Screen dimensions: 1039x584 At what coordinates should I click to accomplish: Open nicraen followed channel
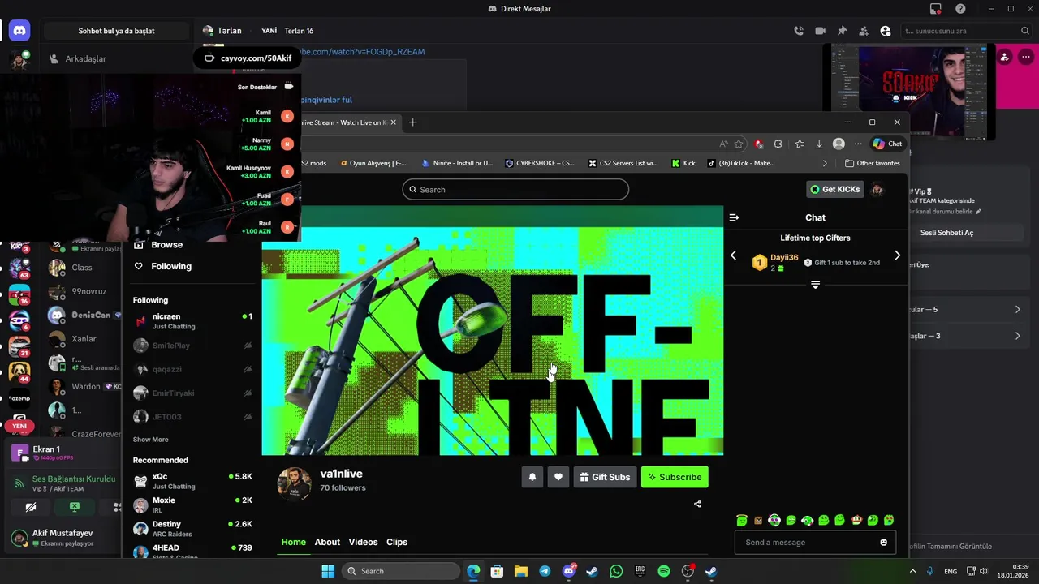192,321
